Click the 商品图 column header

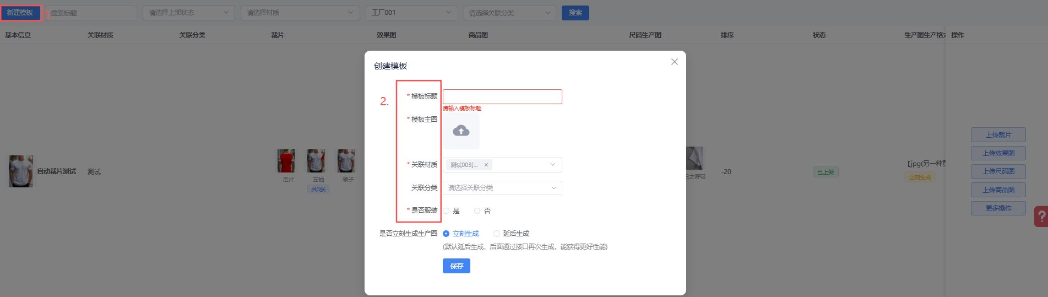coord(479,35)
